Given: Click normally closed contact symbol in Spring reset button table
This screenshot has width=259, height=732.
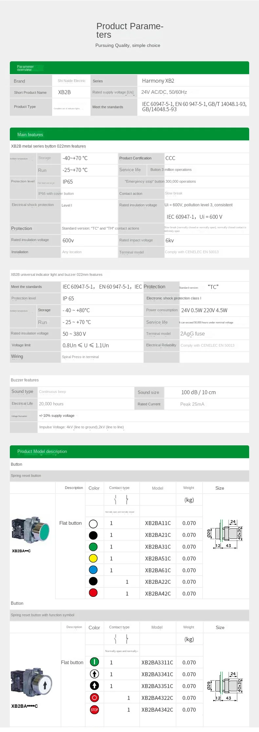Looking at the screenshot, I should point(127,500).
